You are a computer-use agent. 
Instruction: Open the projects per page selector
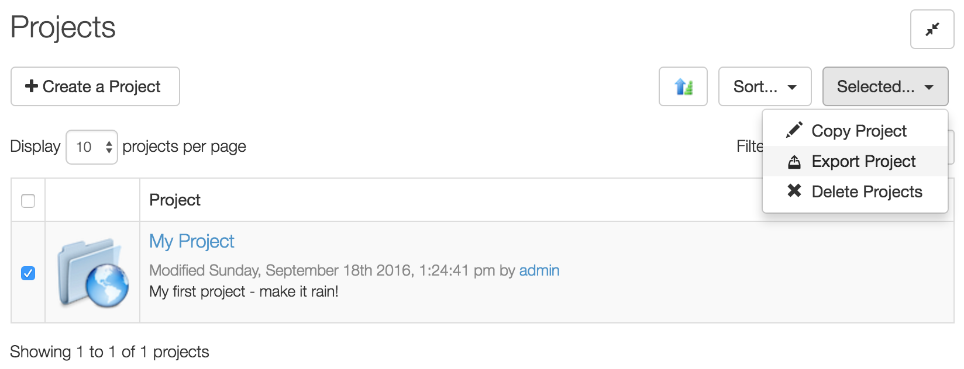[92, 147]
